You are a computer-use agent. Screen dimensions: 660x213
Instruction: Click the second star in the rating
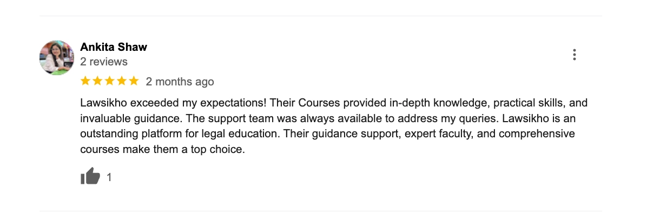pos(97,81)
